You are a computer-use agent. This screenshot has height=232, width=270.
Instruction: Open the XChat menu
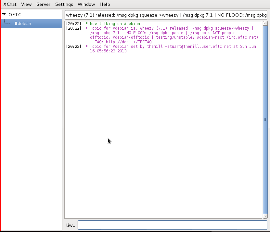10,4
